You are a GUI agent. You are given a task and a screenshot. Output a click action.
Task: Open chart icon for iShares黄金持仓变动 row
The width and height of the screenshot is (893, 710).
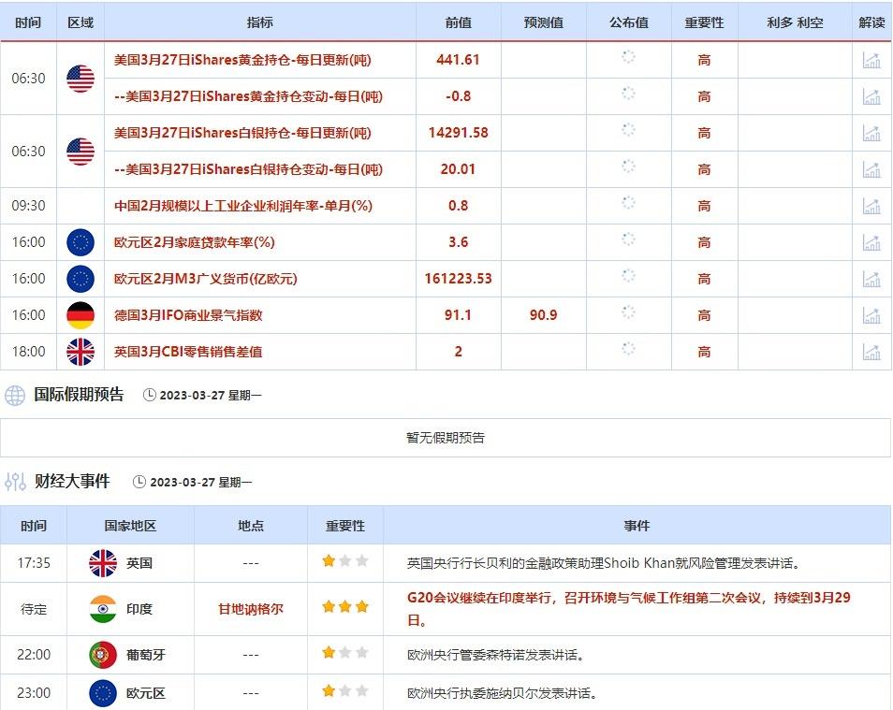(x=871, y=96)
